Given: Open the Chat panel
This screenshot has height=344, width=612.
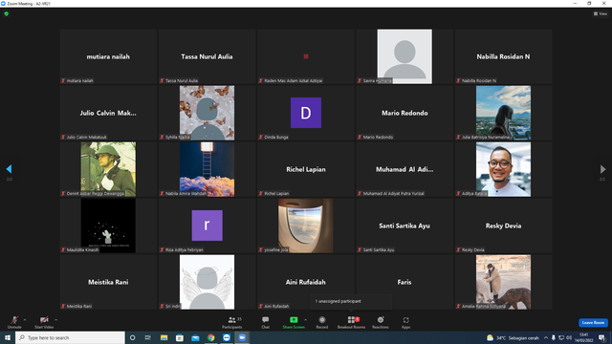Looking at the screenshot, I should click(x=266, y=322).
